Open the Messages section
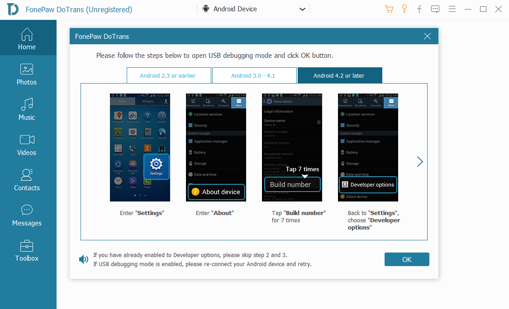Viewport: 509px width, 309px height. (26, 215)
